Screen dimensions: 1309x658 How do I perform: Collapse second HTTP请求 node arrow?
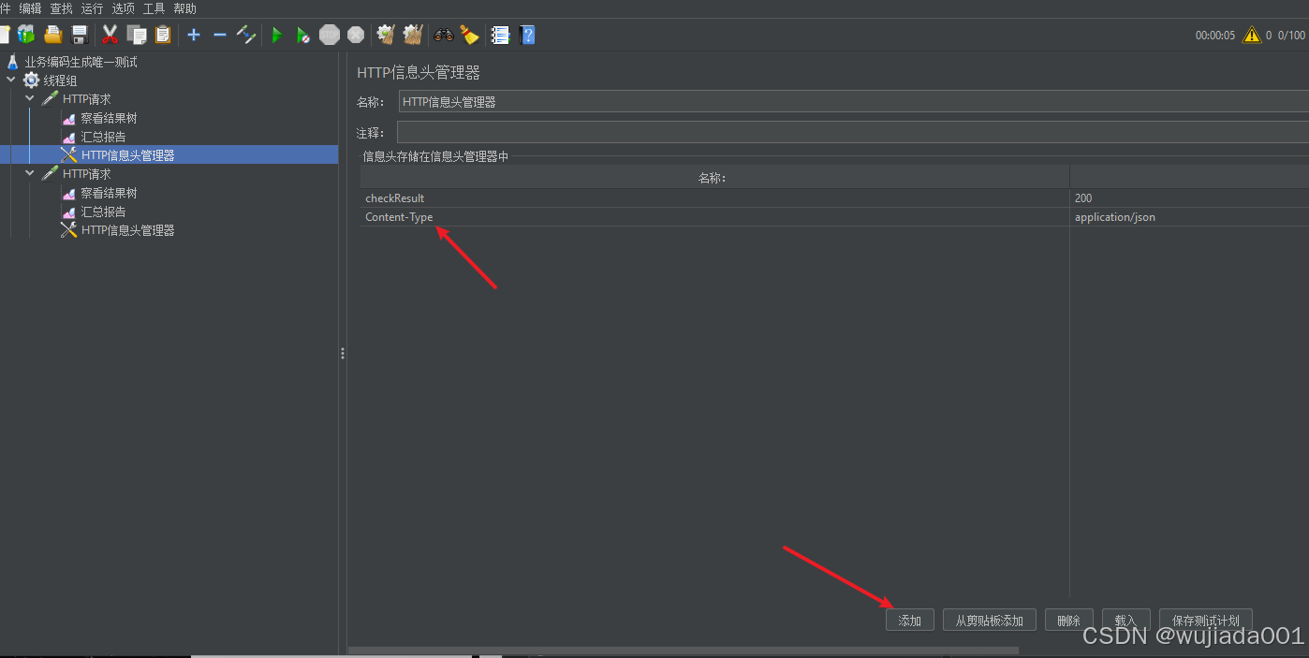[x=30, y=173]
